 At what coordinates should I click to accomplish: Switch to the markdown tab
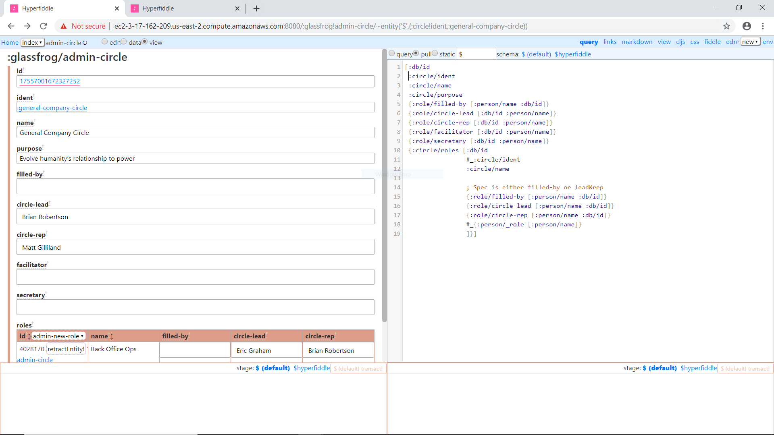click(637, 42)
